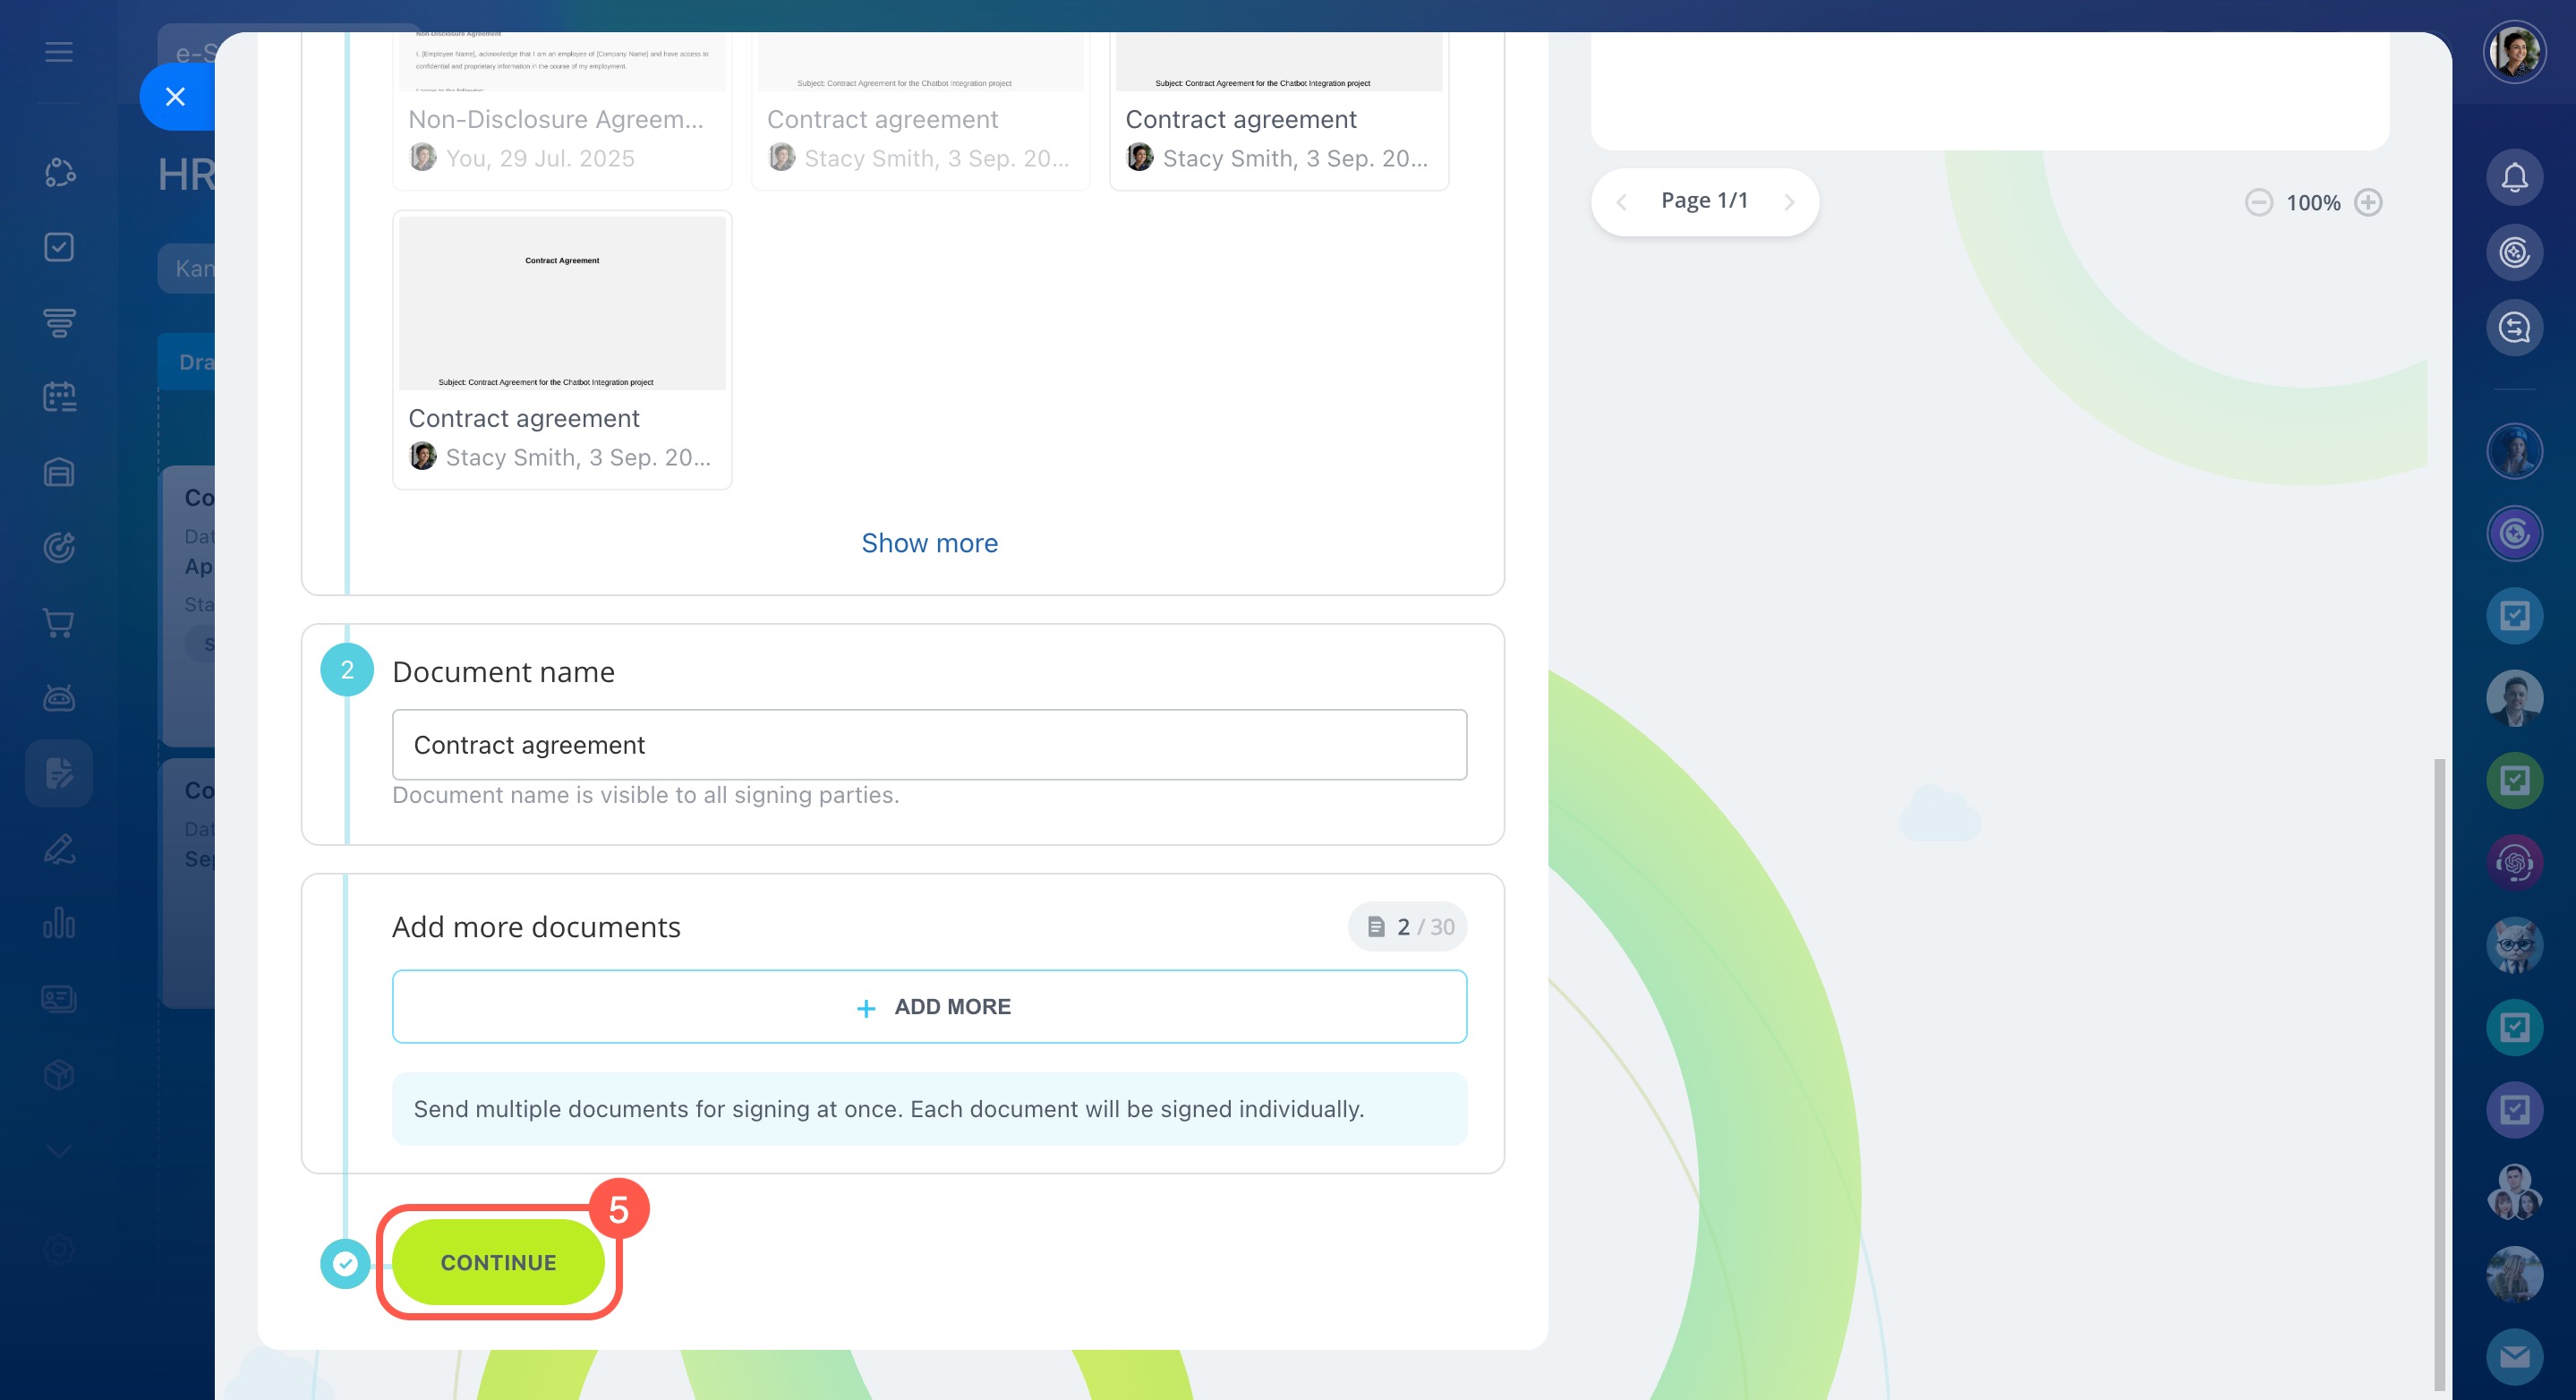Open settings gear at bottom of the sidebar
The image size is (2576, 1400).
[59, 1249]
